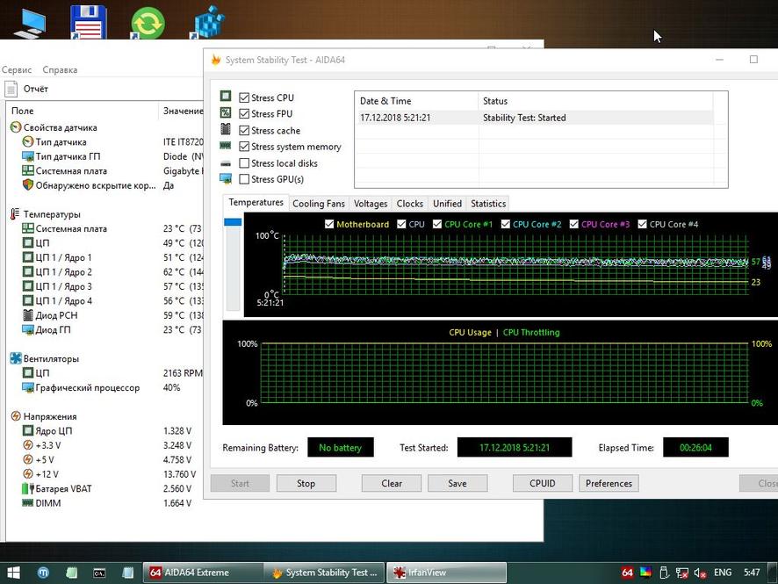Image resolution: width=778 pixels, height=584 pixels.
Task: Toggle the CPU Core #2 graph checkbox
Action: [x=506, y=224]
